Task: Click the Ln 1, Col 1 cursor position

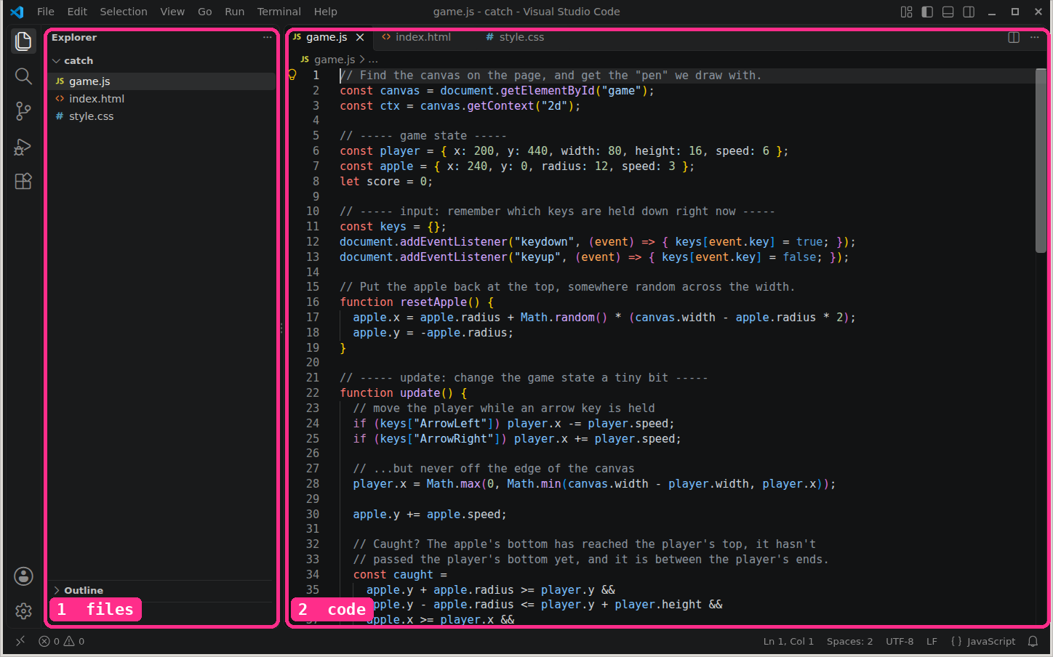Action: coord(788,641)
